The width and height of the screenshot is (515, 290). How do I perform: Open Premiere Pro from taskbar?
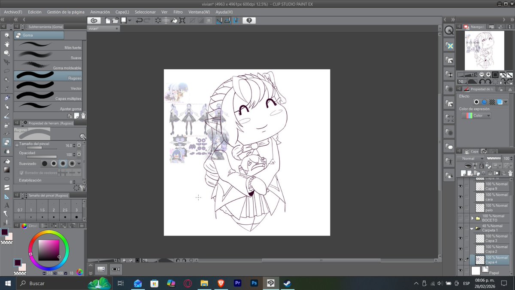pyautogui.click(x=237, y=283)
